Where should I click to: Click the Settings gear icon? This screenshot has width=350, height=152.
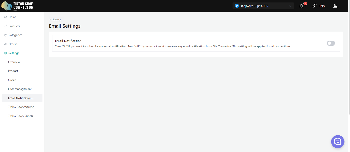click(6, 53)
